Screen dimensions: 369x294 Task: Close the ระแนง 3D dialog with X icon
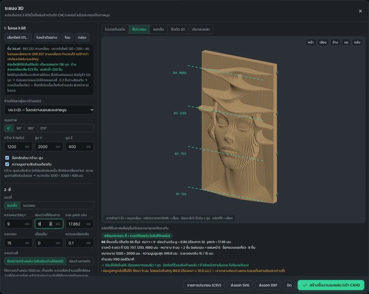coord(360,11)
